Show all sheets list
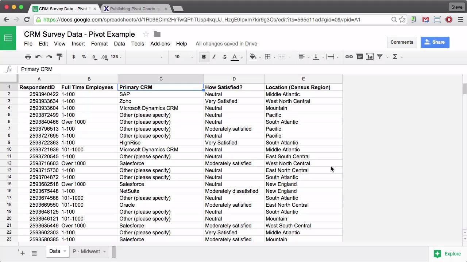The height and width of the screenshot is (262, 467). pyautogui.click(x=34, y=253)
